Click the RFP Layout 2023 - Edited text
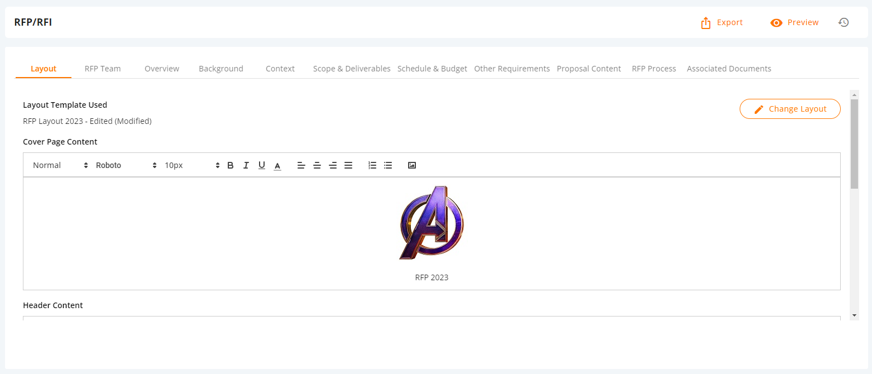 click(x=87, y=121)
